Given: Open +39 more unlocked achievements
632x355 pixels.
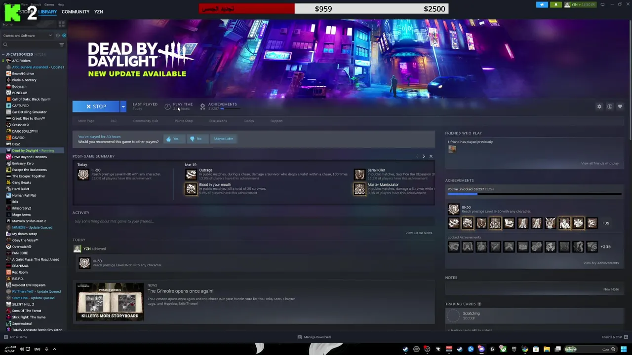Looking at the screenshot, I should point(605,223).
